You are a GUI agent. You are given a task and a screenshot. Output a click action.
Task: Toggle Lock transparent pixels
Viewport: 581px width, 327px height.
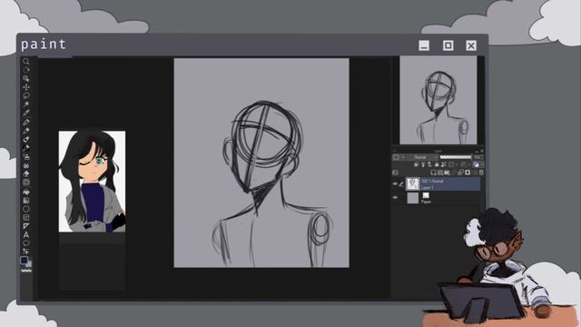click(444, 164)
